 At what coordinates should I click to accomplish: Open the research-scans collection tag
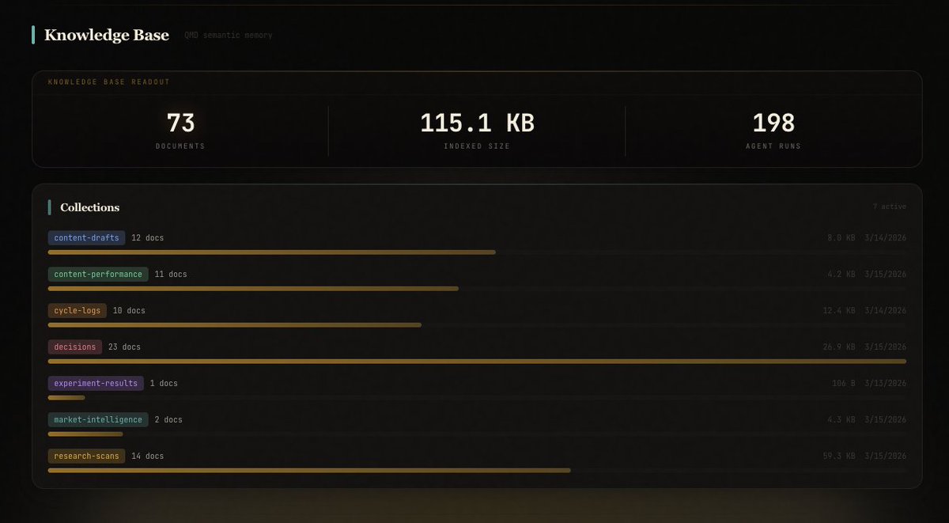click(x=86, y=456)
